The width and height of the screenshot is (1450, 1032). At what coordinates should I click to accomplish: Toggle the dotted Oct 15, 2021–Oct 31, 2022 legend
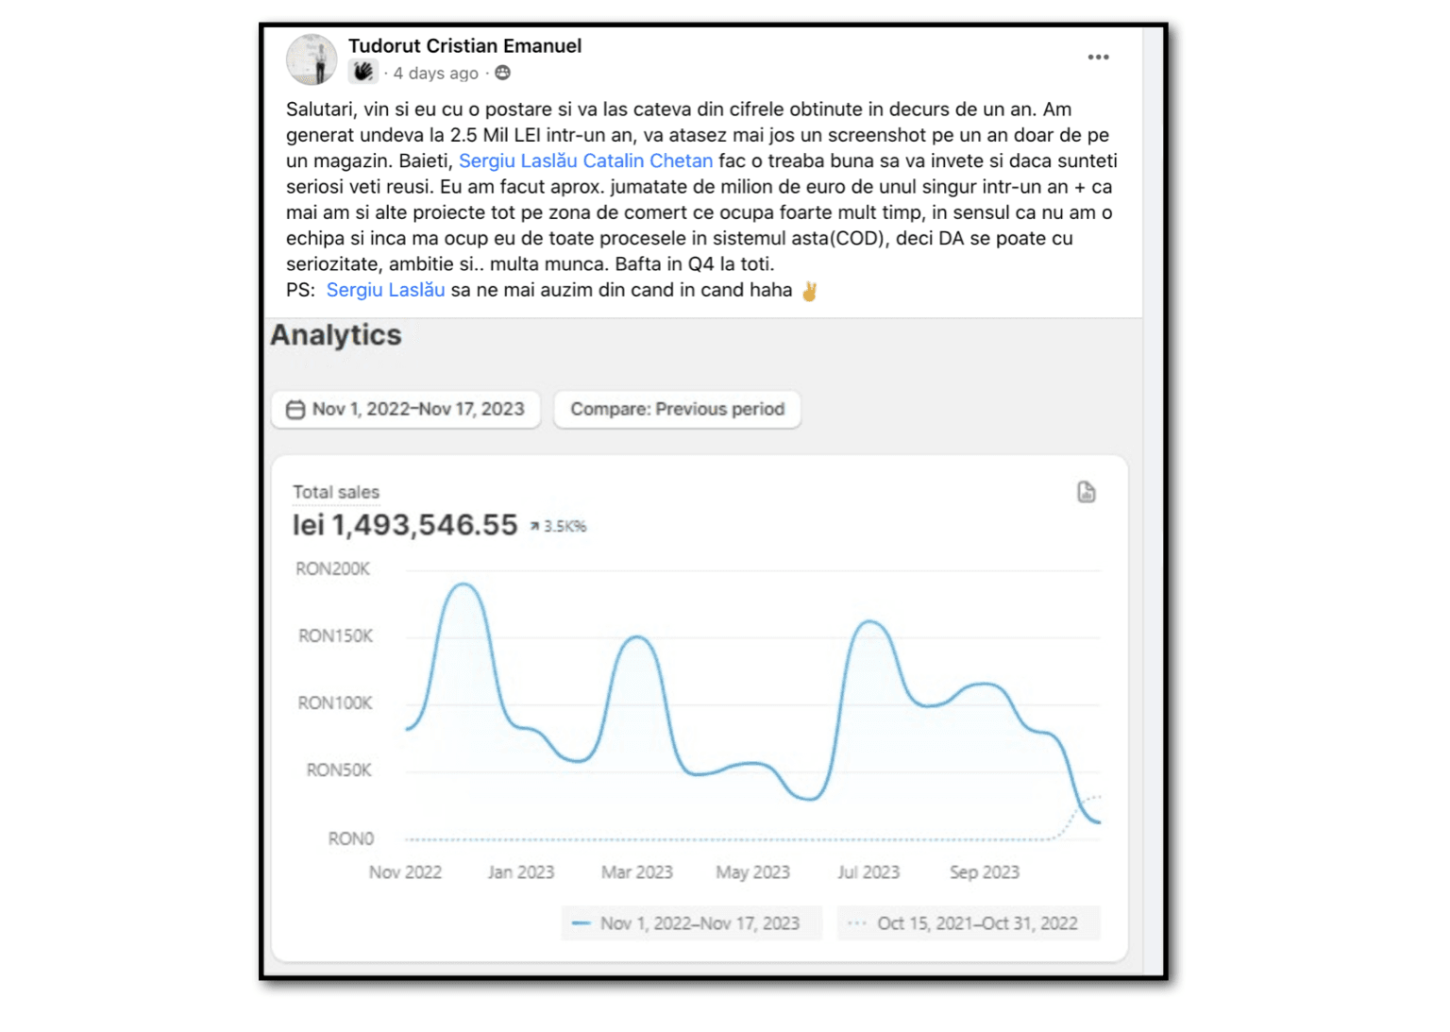click(969, 922)
